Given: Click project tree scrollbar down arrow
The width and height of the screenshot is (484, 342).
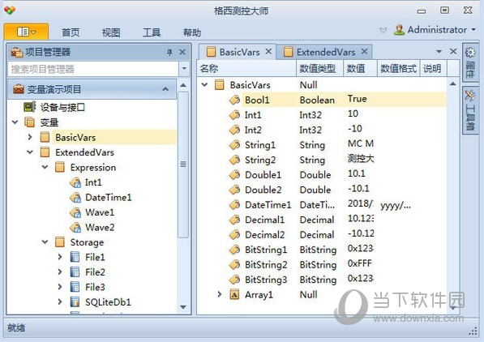Looking at the screenshot, I should tap(183, 307).
